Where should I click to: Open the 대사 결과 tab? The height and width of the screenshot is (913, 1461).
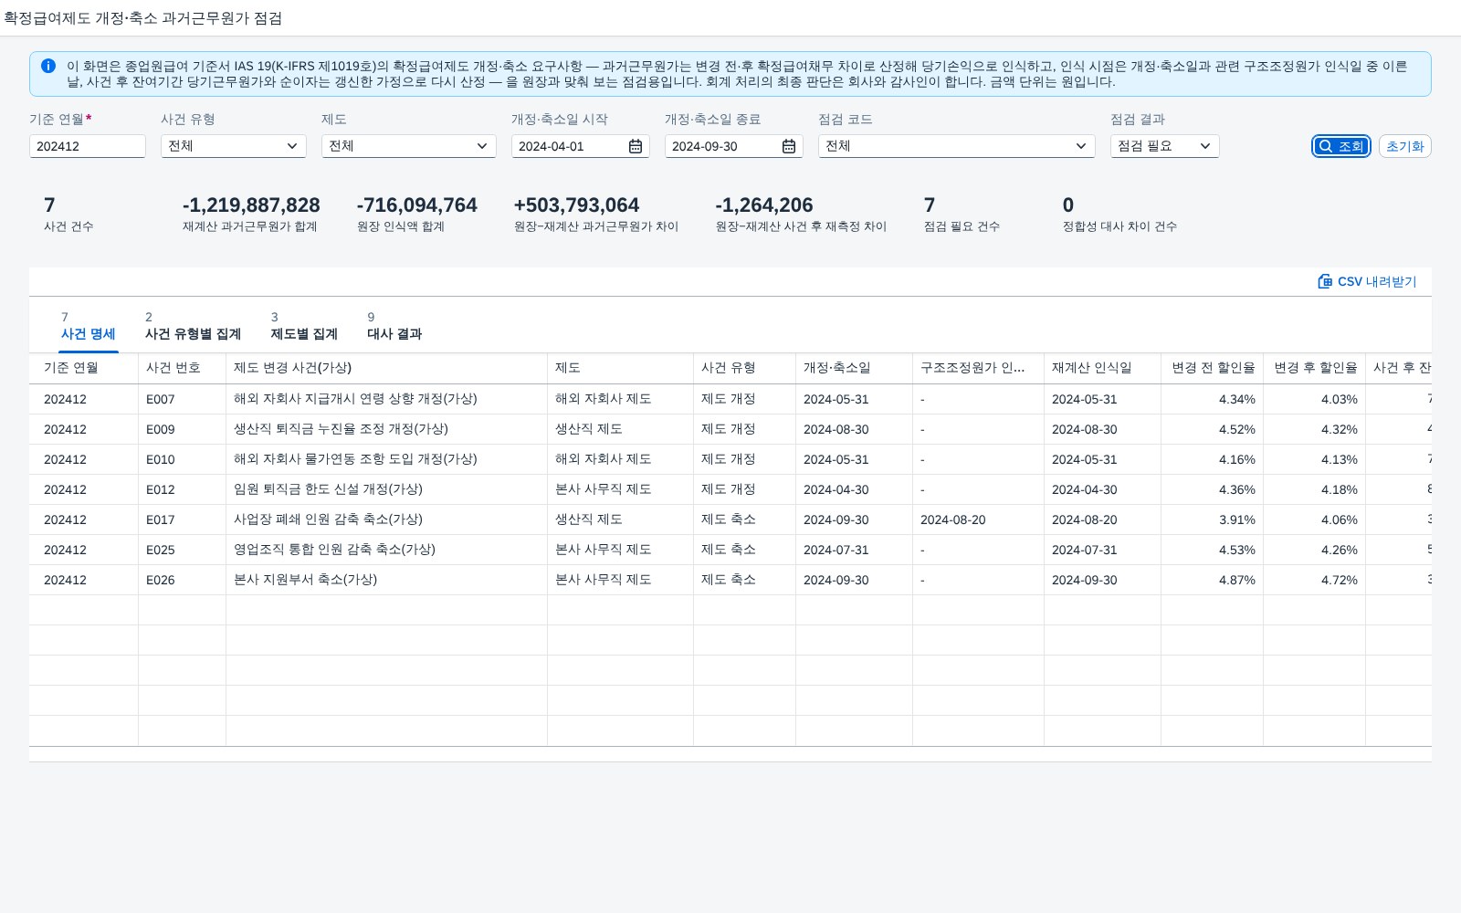coord(394,326)
